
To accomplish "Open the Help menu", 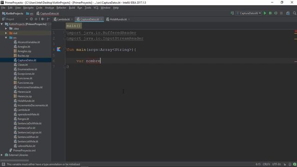I will (116, 8).
